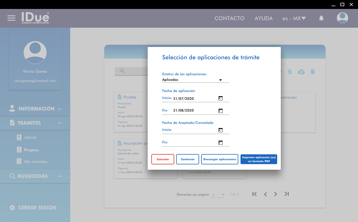Click the notification bell icon
Screen dimensions: 358x222
321,18
